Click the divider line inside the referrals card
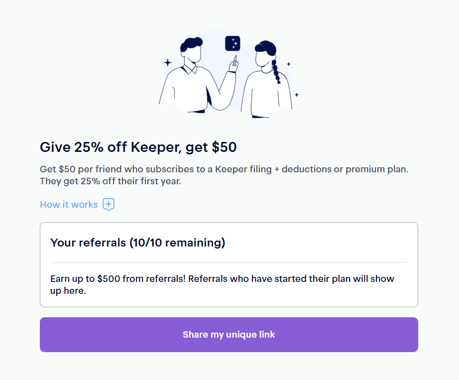 (229, 262)
